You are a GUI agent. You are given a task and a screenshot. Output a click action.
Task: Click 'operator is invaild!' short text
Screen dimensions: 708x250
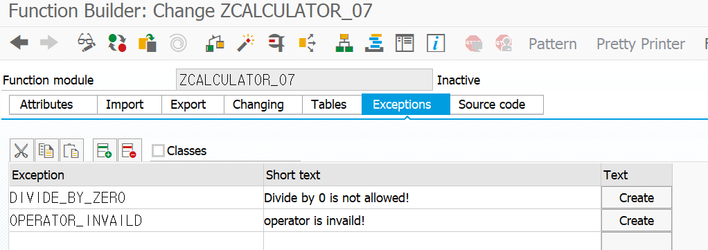[x=315, y=221]
